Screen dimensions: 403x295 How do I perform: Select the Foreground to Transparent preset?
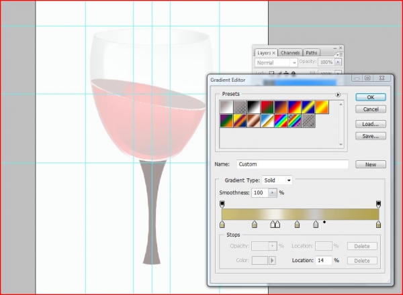(240, 107)
